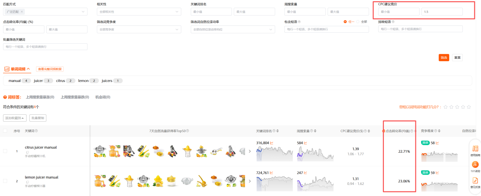This screenshot has width=481, height=196.
Task: Tick the select-all checkbox in table header
Action: 5,131
